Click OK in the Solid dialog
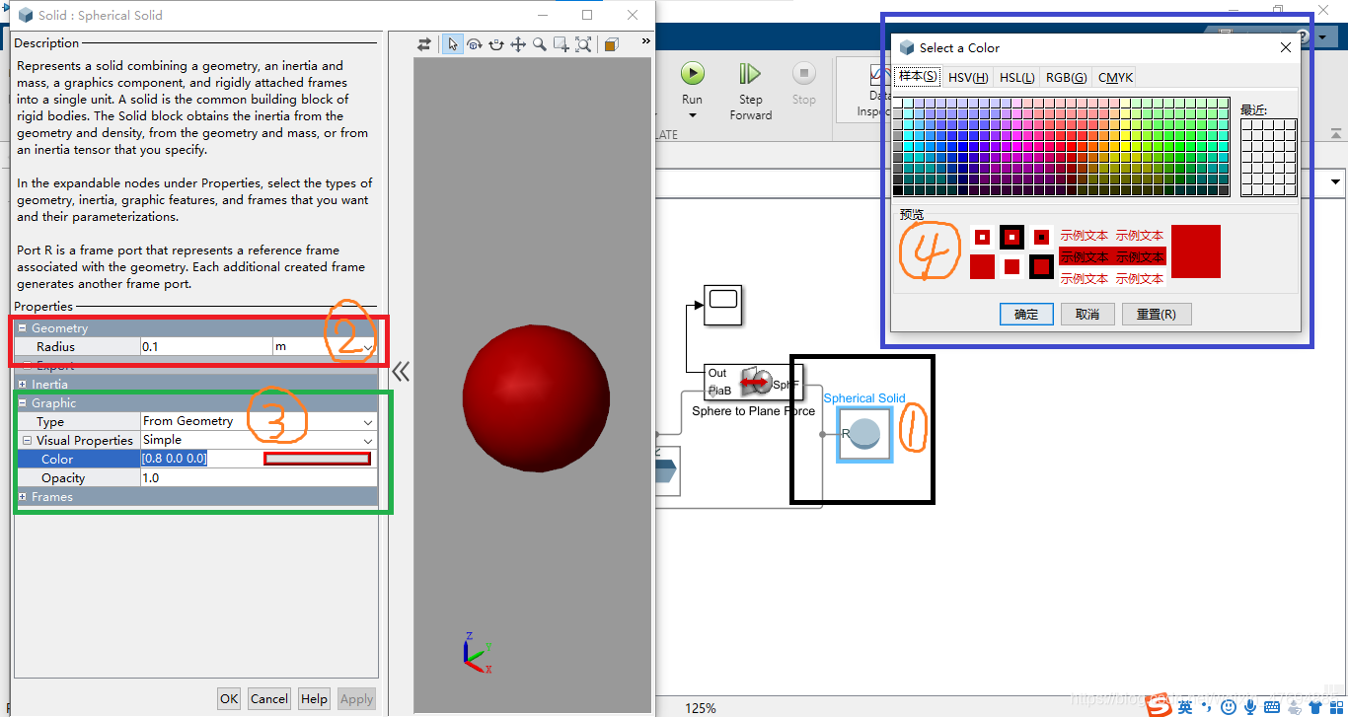1348x717 pixels. pyautogui.click(x=229, y=698)
